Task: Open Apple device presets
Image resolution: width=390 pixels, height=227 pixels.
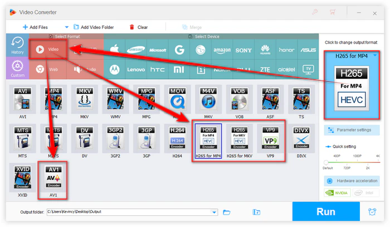Action: [x=114, y=49]
